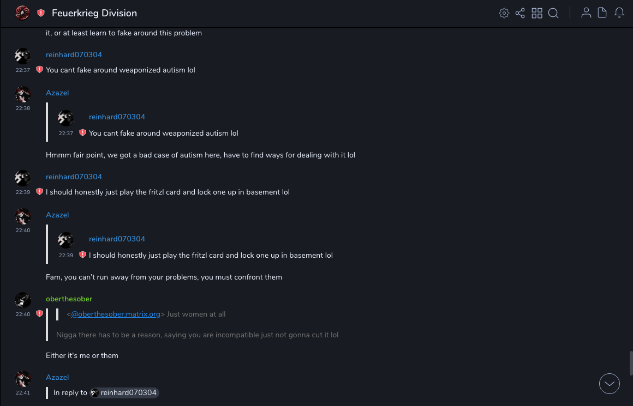Click reinhard070304 pill in reply header
This screenshot has height=406, width=633.
pyautogui.click(x=124, y=392)
